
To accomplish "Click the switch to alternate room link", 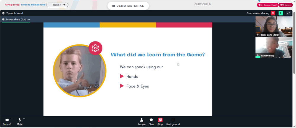I will point(33,5).
